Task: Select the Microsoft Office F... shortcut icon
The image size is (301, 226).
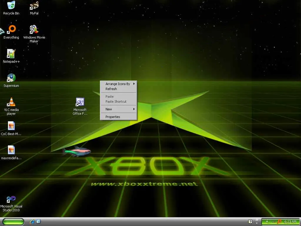Action: pyautogui.click(x=80, y=106)
